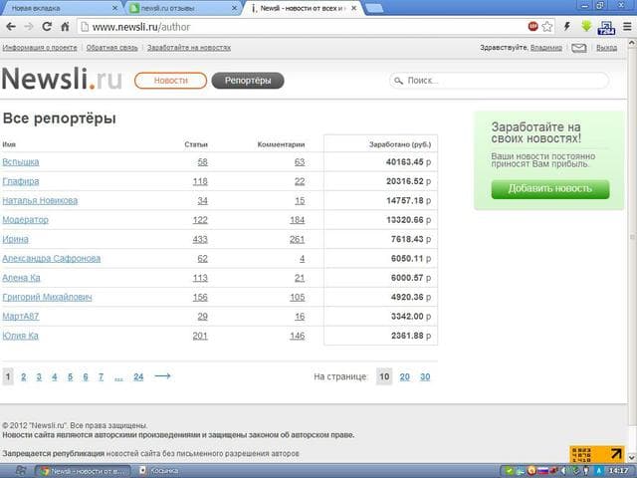The width and height of the screenshot is (637, 478).
Task: Click the Newsli.ru logo
Action: coord(62,79)
